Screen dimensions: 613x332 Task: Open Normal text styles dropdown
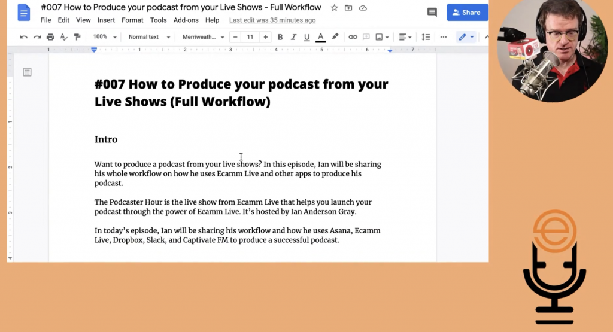pyautogui.click(x=149, y=37)
